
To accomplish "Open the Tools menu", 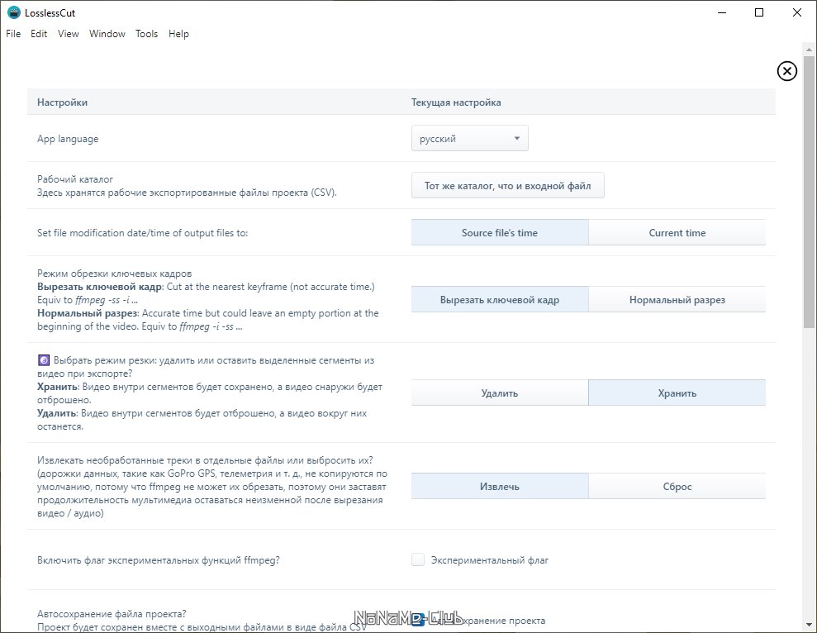I will click(x=146, y=34).
